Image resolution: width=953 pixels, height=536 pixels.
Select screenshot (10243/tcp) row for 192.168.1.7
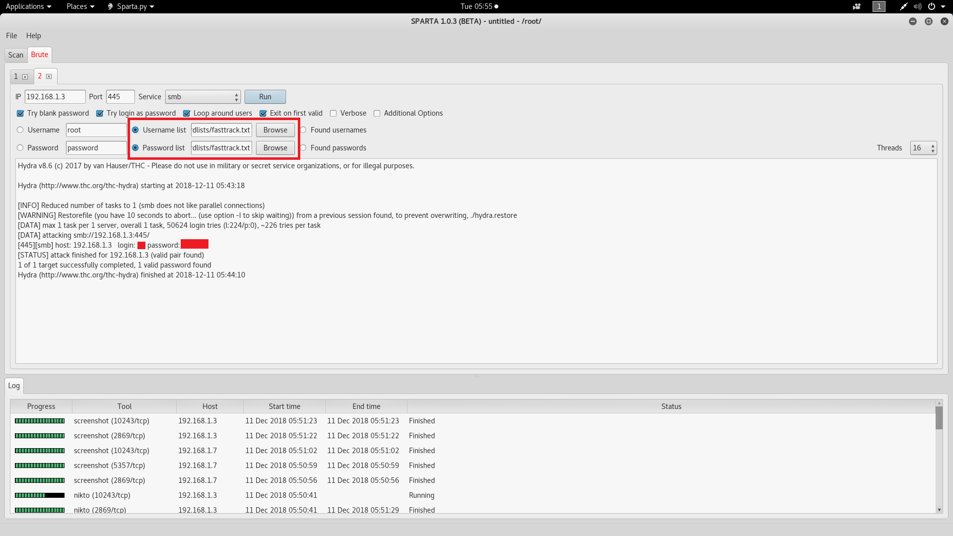click(x=473, y=451)
